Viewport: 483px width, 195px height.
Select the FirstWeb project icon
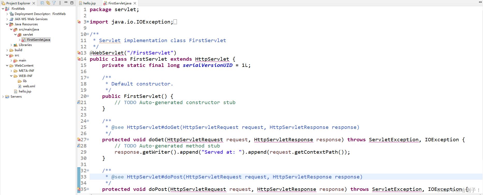click(x=7, y=9)
